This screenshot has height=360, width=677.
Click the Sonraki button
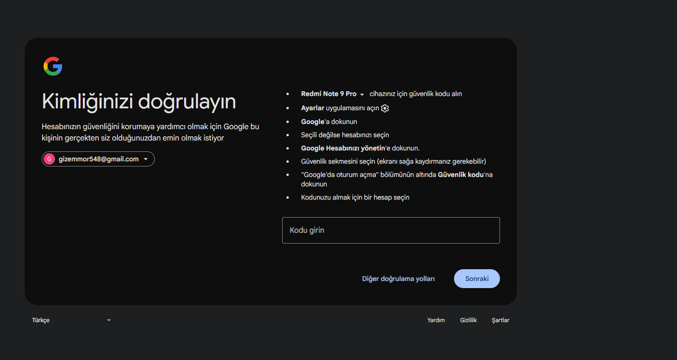coord(477,279)
